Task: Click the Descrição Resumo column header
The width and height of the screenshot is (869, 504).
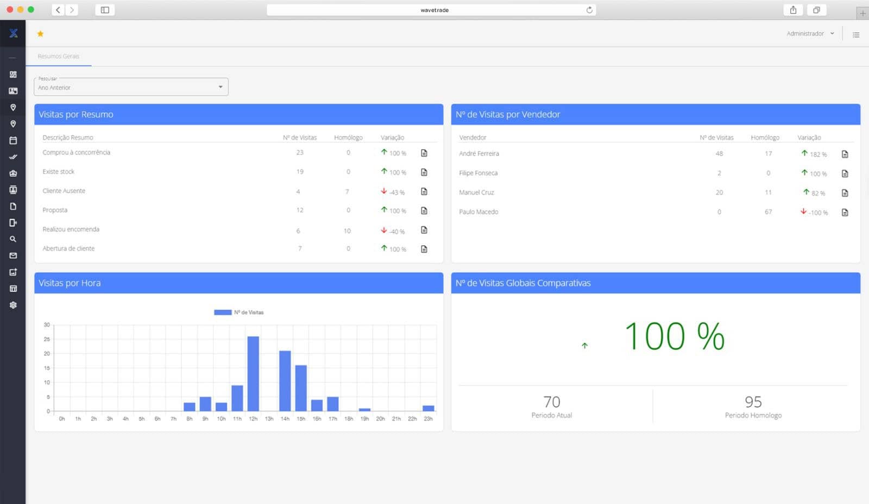Action: click(68, 137)
